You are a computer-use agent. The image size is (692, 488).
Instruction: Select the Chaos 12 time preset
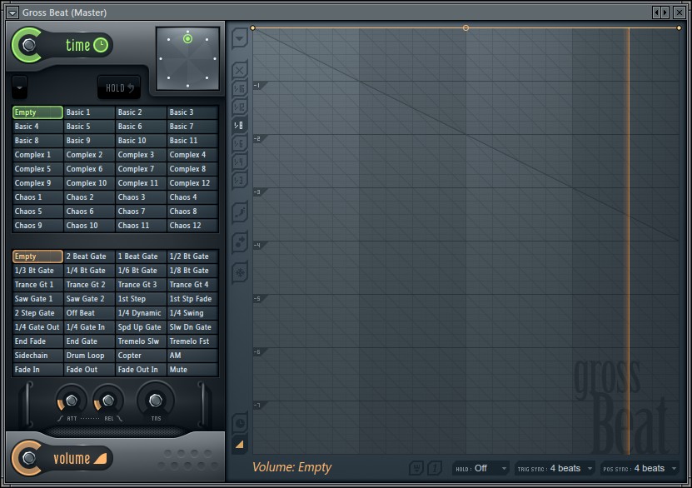pos(192,226)
